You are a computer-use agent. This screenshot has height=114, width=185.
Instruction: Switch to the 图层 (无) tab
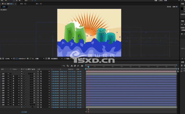(x=23, y=4)
